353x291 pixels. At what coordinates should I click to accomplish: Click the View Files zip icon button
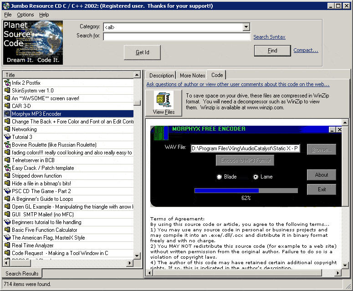(x=164, y=103)
